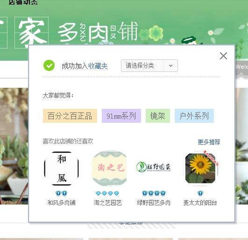Open the 和風 shop logo
The image size is (248, 240).
pos(62,169)
